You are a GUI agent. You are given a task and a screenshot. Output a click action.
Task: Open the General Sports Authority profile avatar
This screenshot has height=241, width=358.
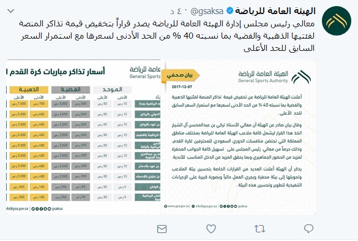[x=337, y=21]
